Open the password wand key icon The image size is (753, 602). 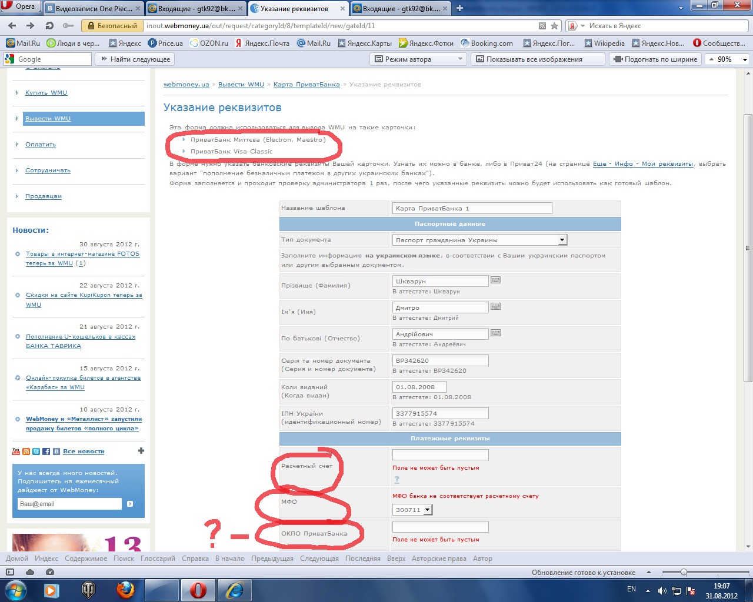coord(68,26)
